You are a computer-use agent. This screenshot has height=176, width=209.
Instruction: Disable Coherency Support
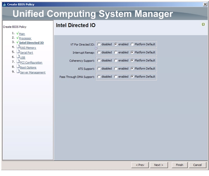click(99, 60)
